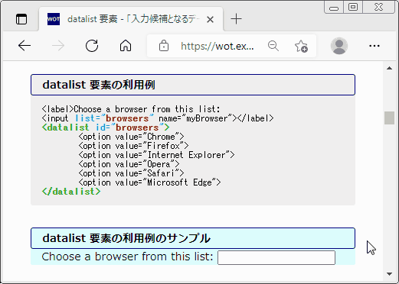
Task: Click code line option value="Chrome"
Action: point(131,137)
